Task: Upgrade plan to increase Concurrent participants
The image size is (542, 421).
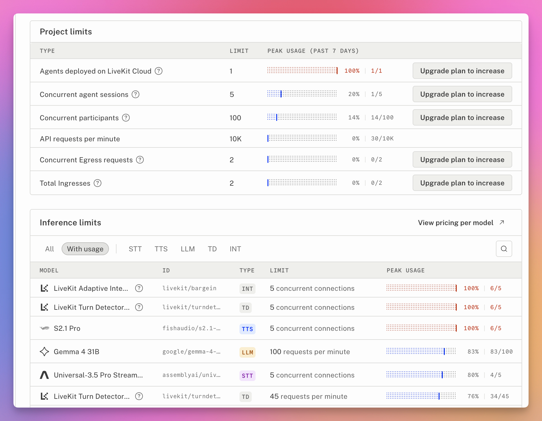Action: click(462, 117)
